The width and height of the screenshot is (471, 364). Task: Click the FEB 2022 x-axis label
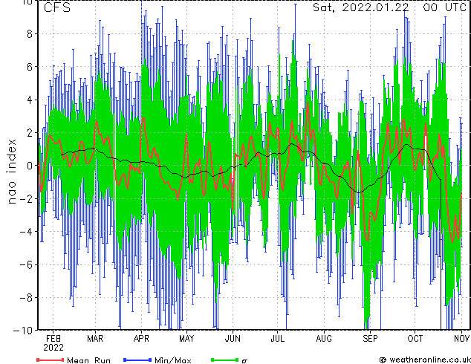point(53,343)
